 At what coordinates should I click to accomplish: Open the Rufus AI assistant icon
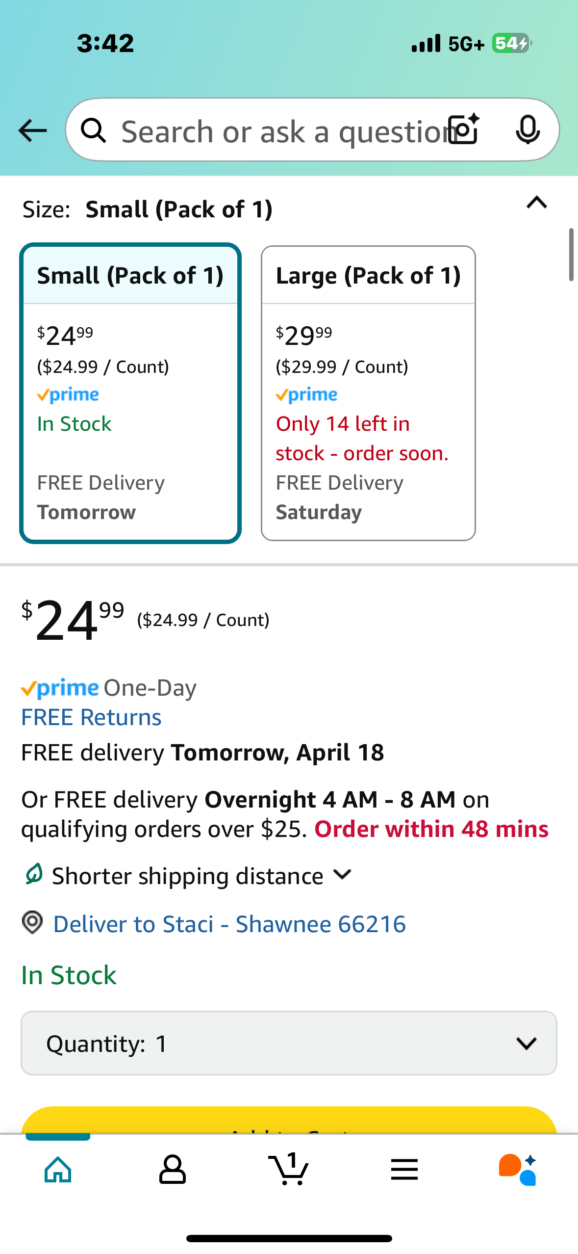pos(518,1170)
